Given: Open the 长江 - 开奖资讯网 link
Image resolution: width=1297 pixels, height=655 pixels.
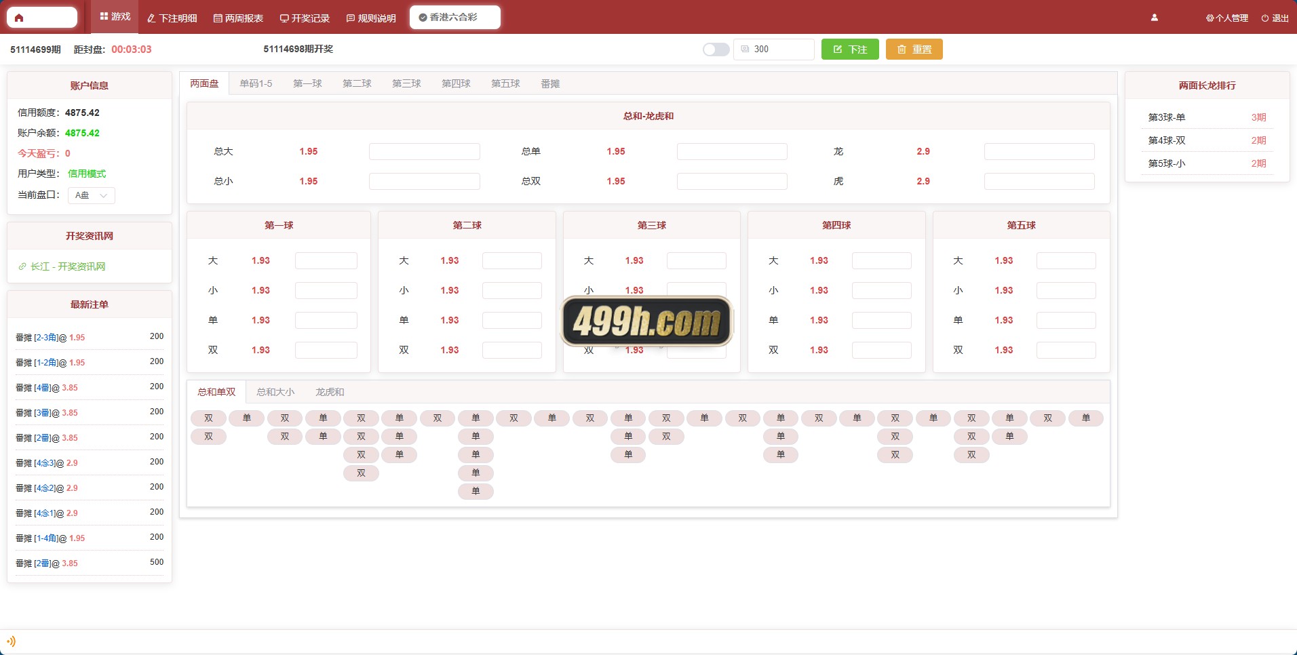Looking at the screenshot, I should pyautogui.click(x=62, y=266).
